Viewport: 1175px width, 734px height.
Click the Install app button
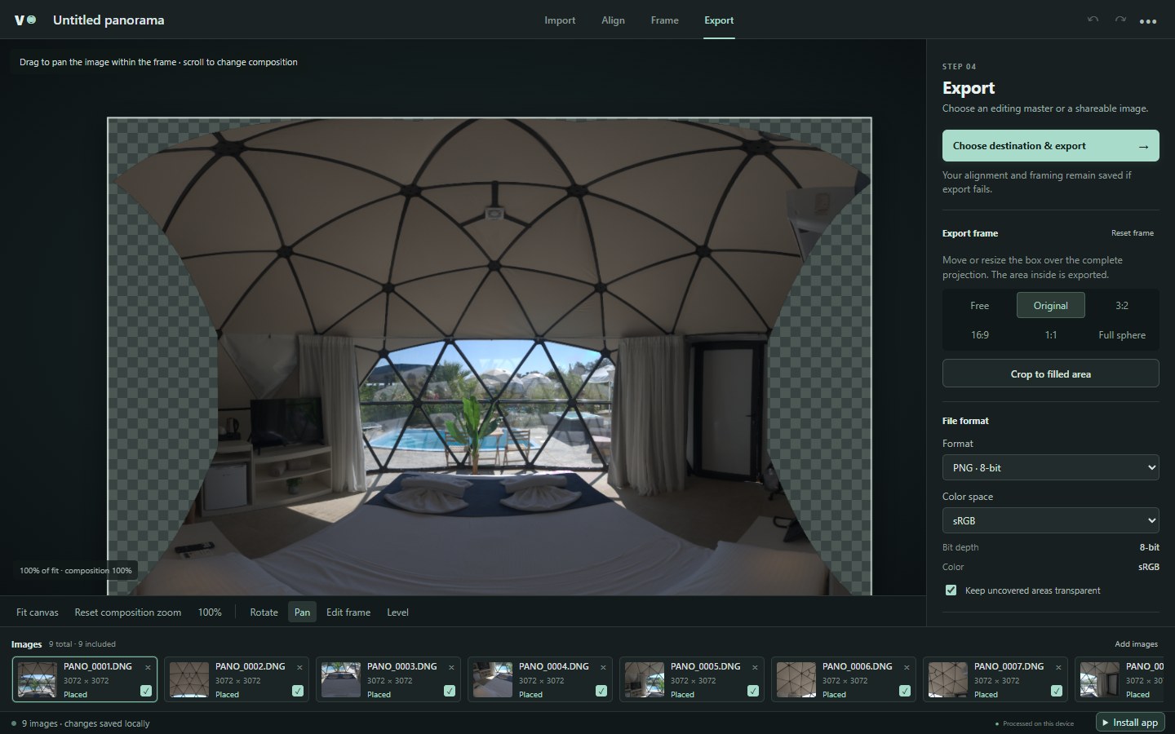pos(1130,723)
